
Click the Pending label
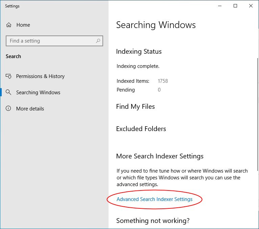(x=126, y=90)
